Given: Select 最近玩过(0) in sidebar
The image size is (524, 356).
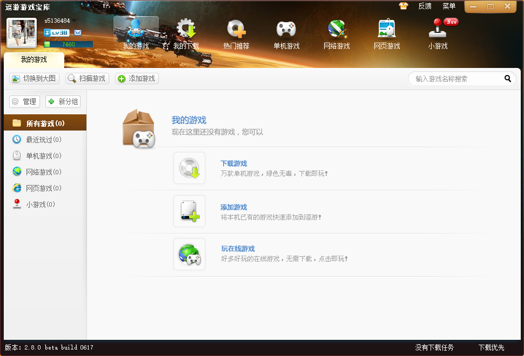Looking at the screenshot, I should click(45, 140).
